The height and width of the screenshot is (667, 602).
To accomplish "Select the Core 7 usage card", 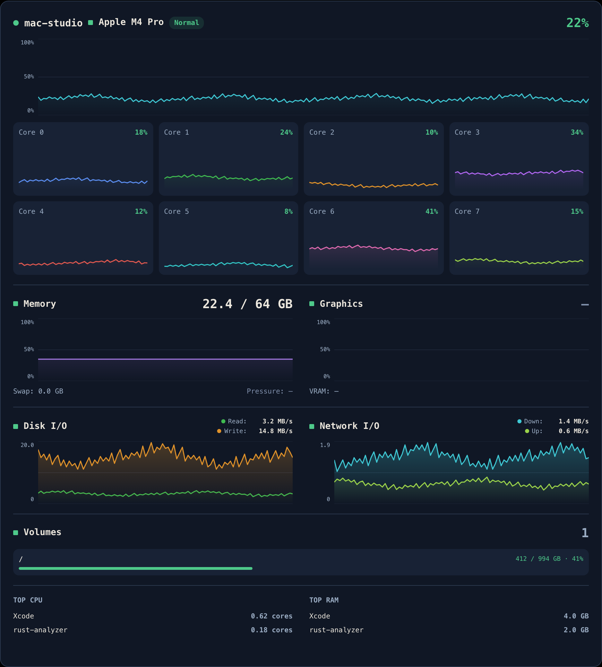I will click(519, 238).
